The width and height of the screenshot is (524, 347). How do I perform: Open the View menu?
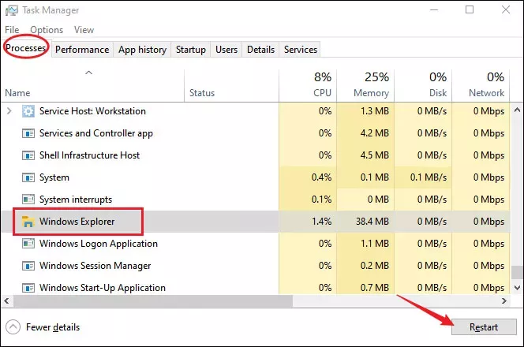(84, 30)
